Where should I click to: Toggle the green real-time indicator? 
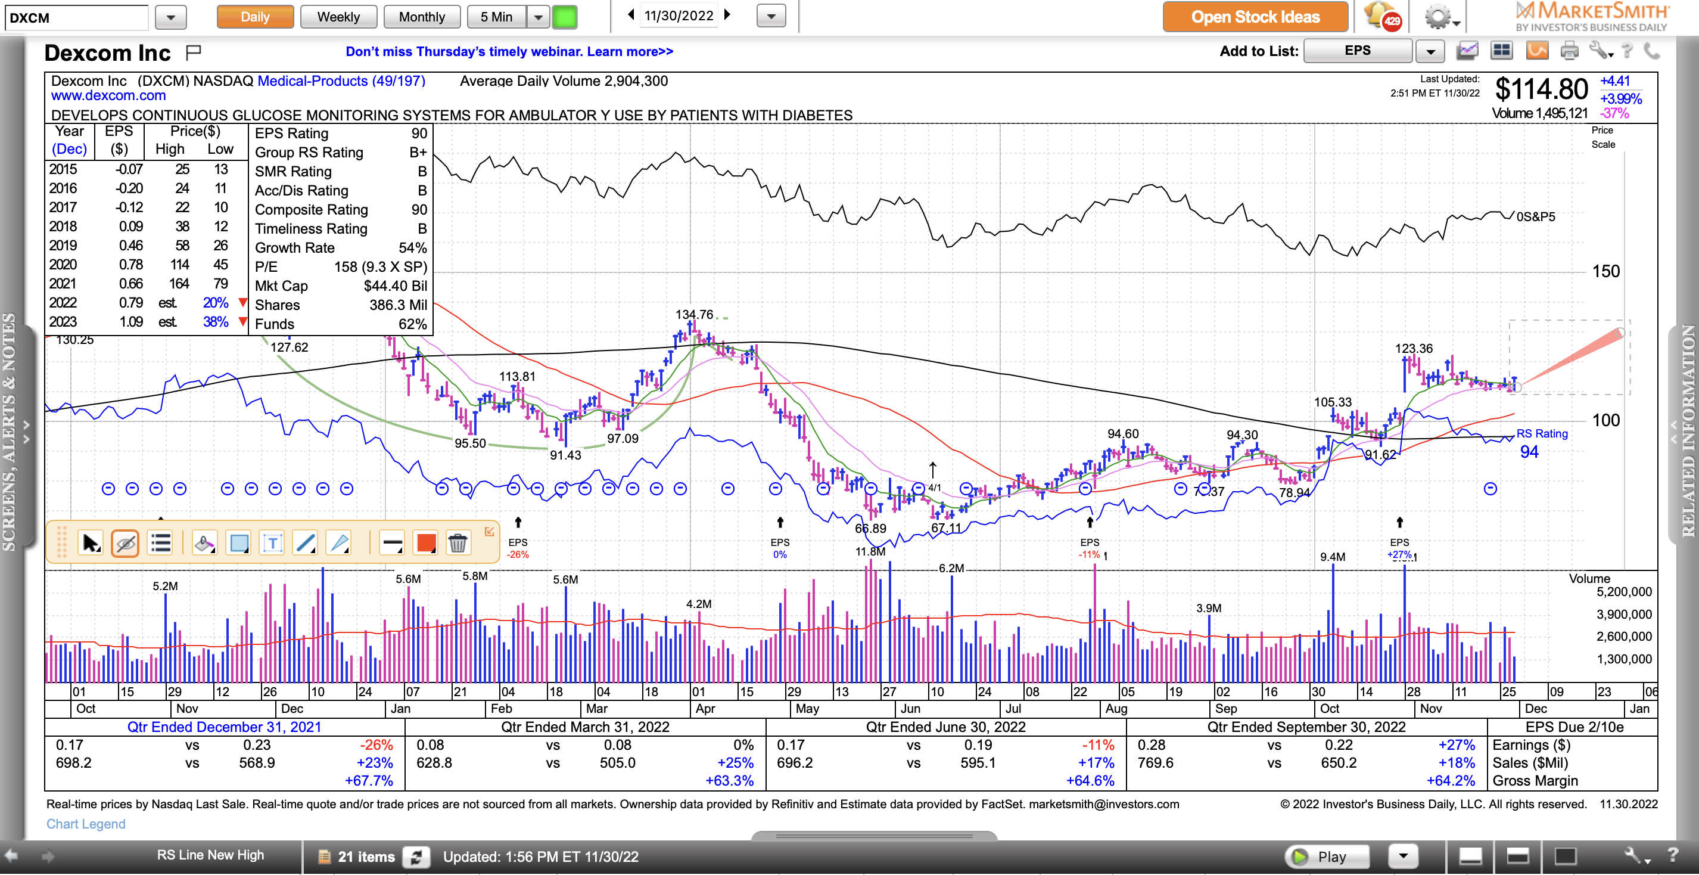pos(564,17)
